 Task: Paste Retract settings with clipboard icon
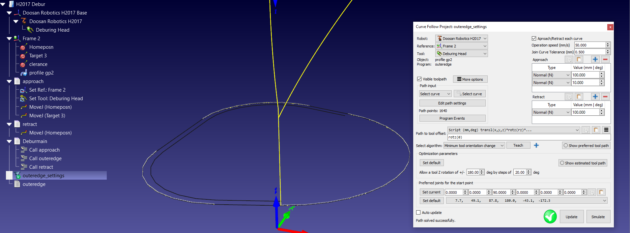579,97
